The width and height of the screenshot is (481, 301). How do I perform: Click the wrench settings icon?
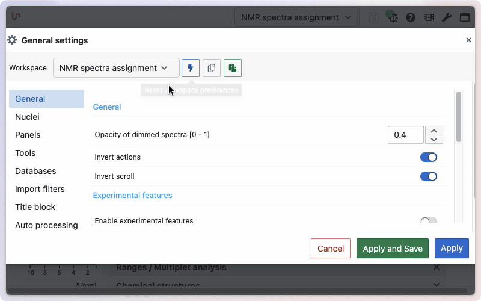click(x=446, y=17)
